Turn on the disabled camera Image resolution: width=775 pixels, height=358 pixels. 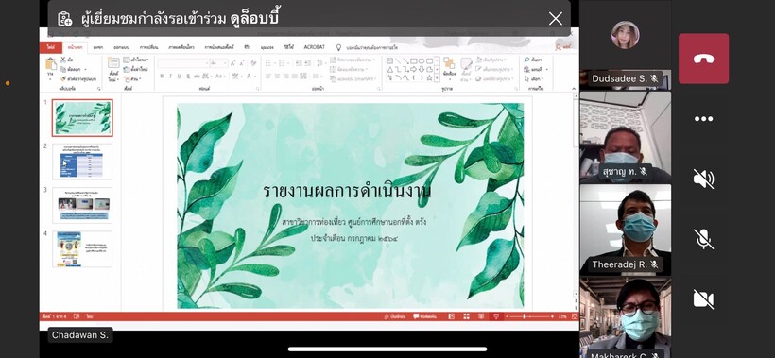pos(703,299)
